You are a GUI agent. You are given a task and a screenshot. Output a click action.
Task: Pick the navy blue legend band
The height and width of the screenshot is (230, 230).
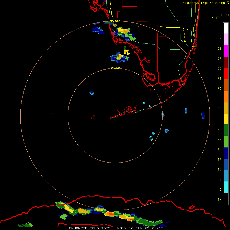point(226,153)
